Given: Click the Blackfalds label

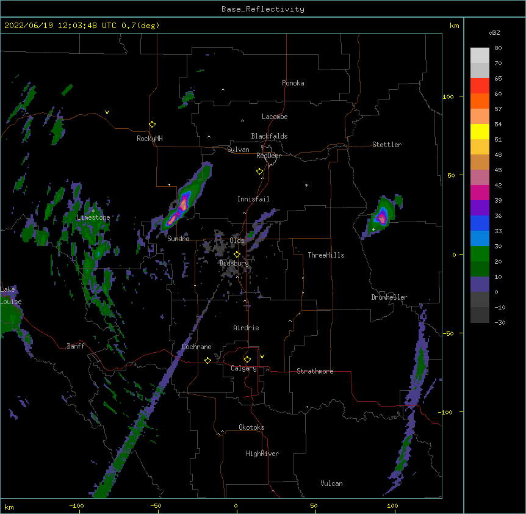Looking at the screenshot, I should pyautogui.click(x=269, y=136).
